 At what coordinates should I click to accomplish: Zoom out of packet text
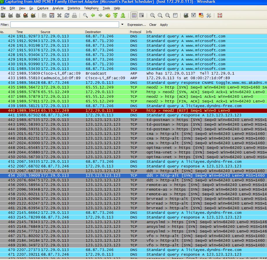point(160,16)
